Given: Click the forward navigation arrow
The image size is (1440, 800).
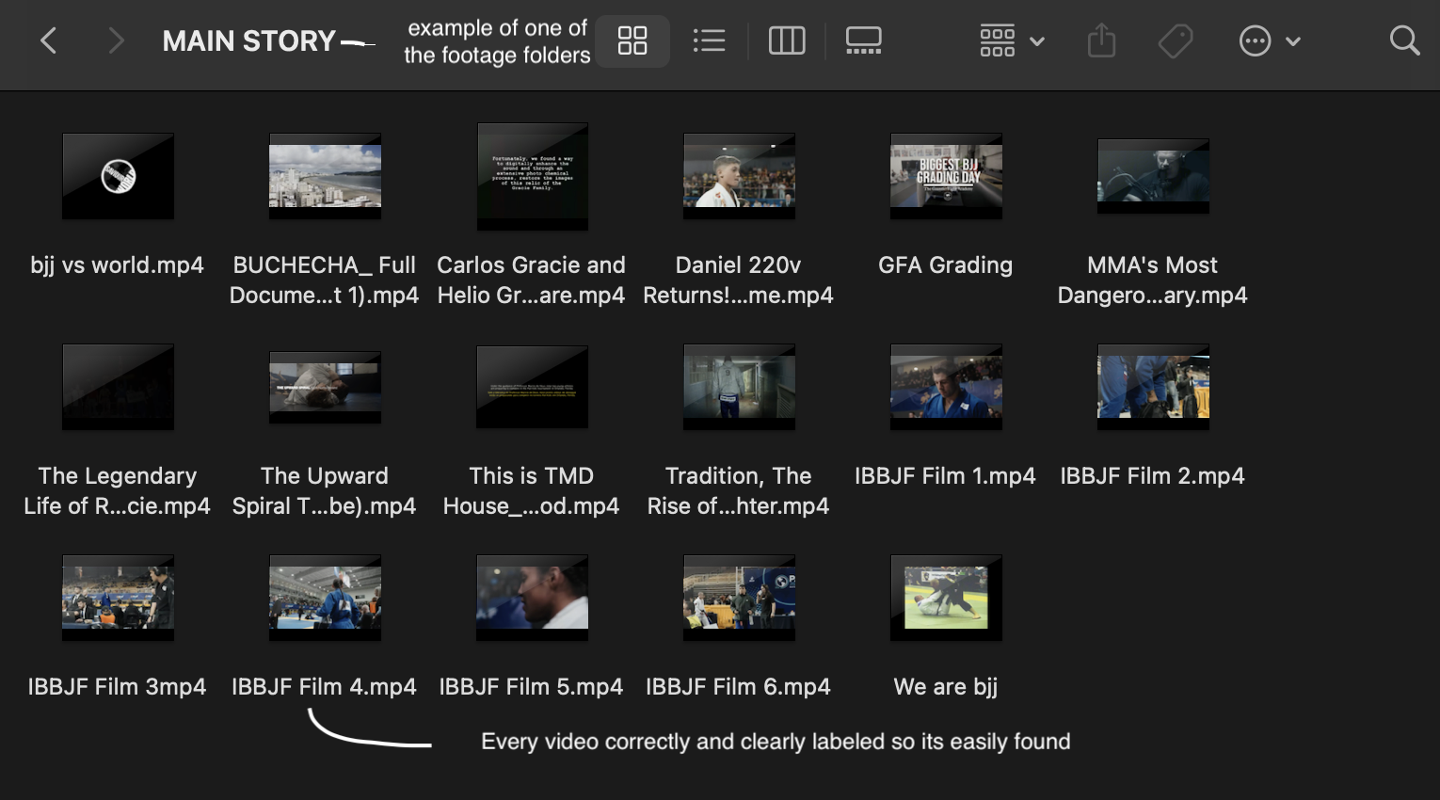Looking at the screenshot, I should (x=116, y=40).
